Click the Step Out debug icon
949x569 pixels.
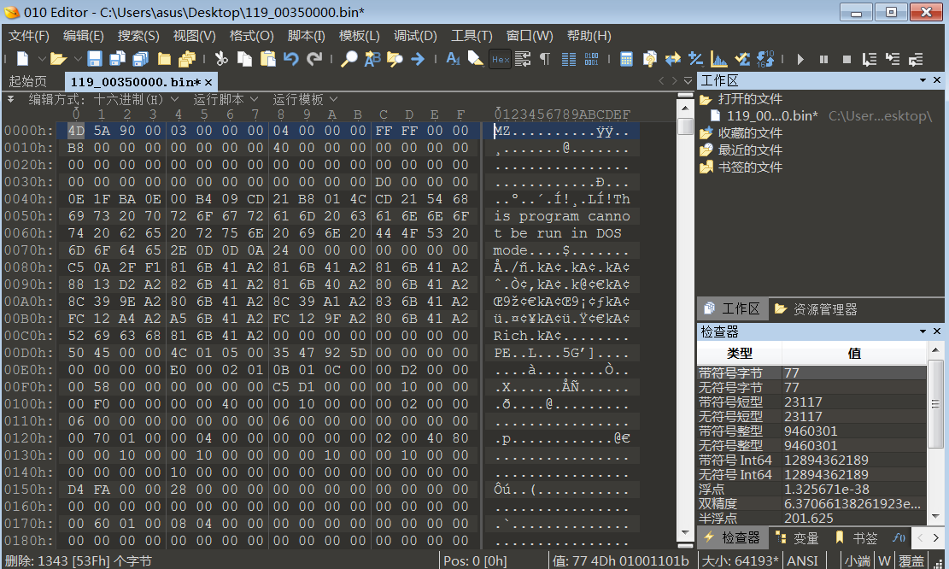916,59
